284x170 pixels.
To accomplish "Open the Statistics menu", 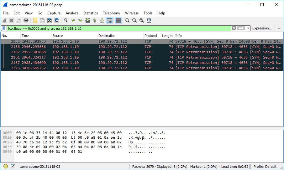I will 90,13.
